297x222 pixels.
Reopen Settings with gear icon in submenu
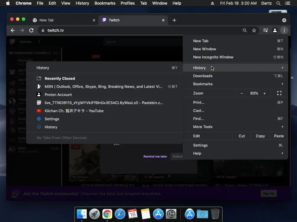click(104, 119)
